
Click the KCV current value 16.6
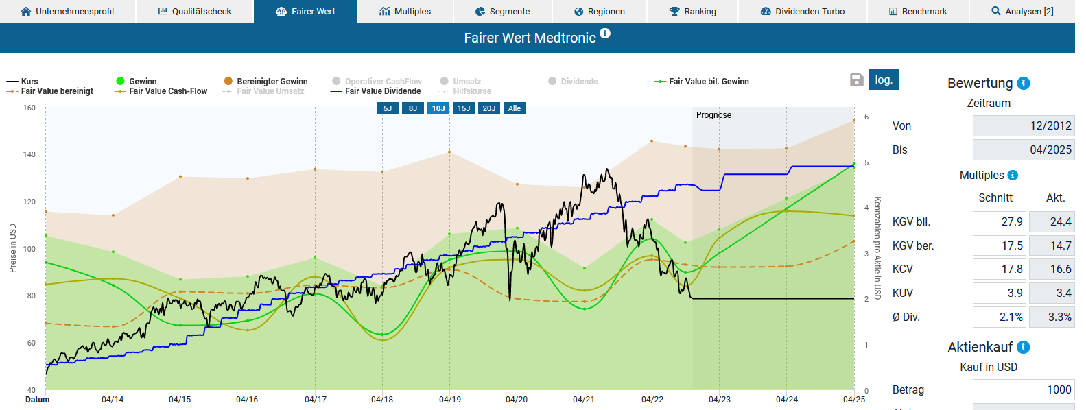point(1052,269)
